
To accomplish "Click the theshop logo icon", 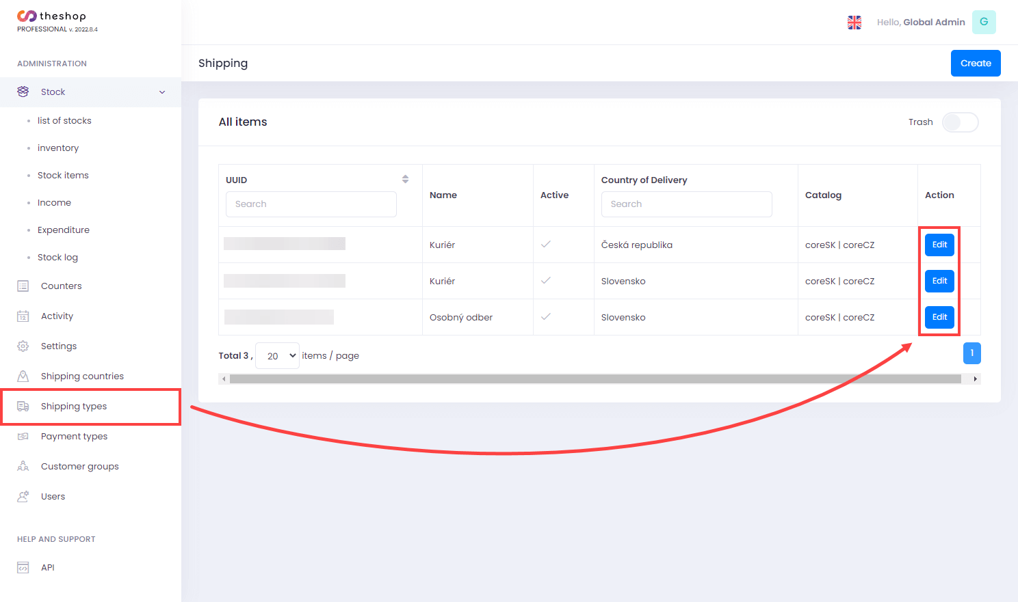I will 27,16.
